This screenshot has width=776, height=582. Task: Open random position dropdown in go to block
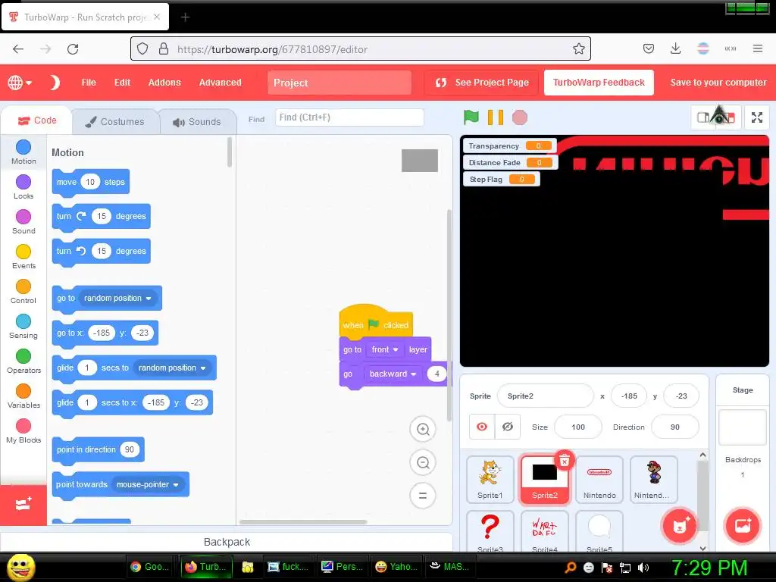point(117,298)
